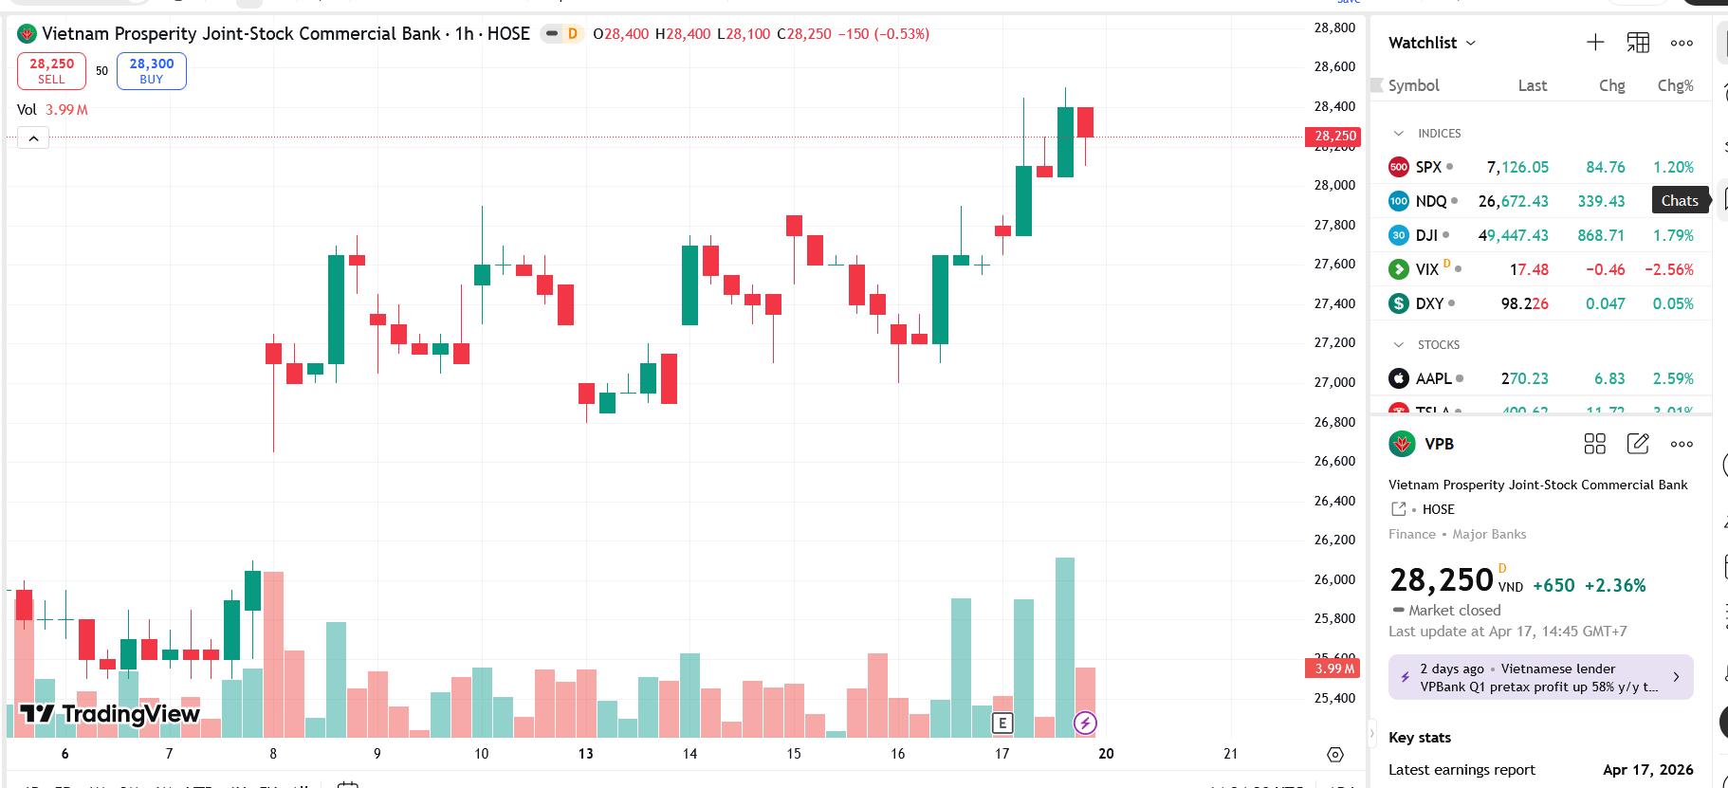This screenshot has height=788, width=1728.
Task: Sort watchlist by Last column
Action: [1532, 85]
